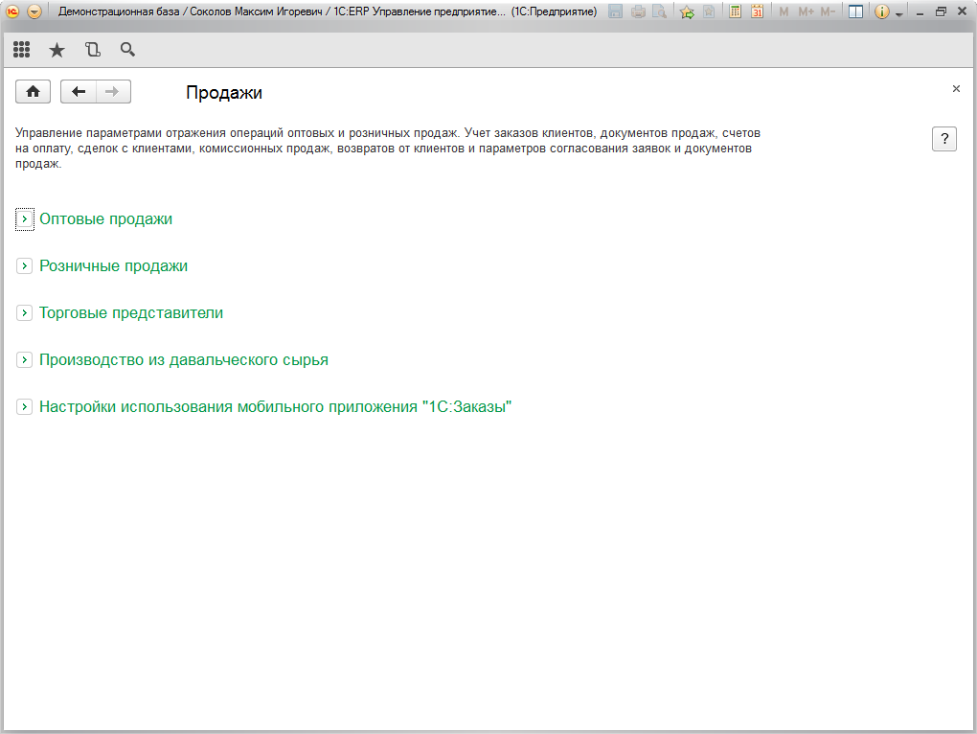Navigate back with left arrow

click(79, 92)
